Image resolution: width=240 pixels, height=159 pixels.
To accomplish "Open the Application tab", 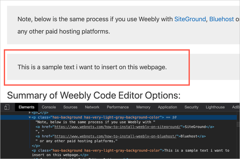I will [167, 107].
